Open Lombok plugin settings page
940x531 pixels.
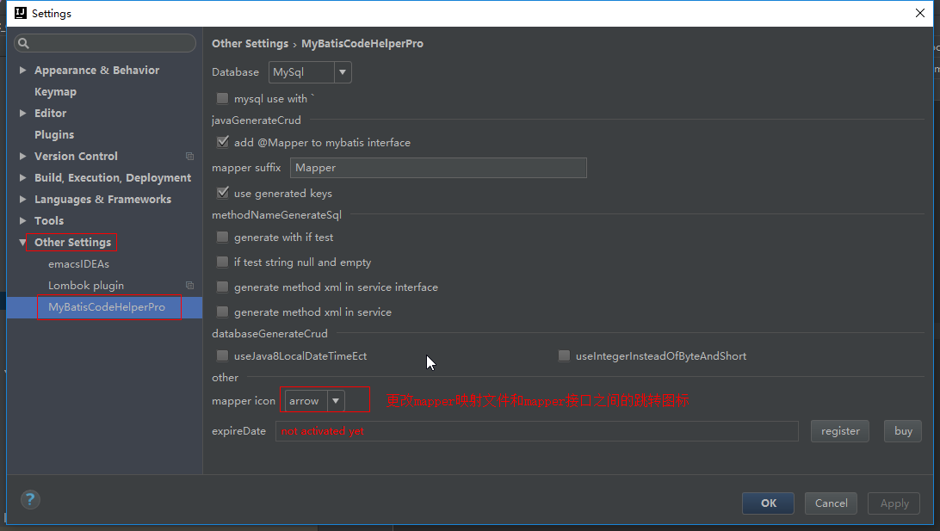pyautogui.click(x=86, y=285)
